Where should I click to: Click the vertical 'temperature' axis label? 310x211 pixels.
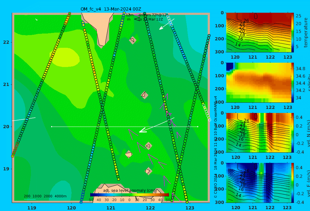pos(306,33)
